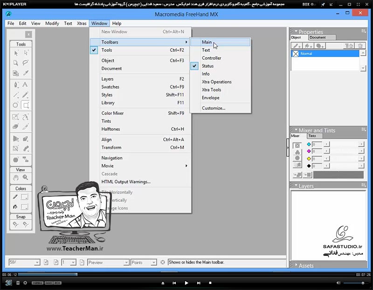This screenshot has width=373, height=290.
Task: Open the fill color swatch dropdown
Action: click(25, 206)
